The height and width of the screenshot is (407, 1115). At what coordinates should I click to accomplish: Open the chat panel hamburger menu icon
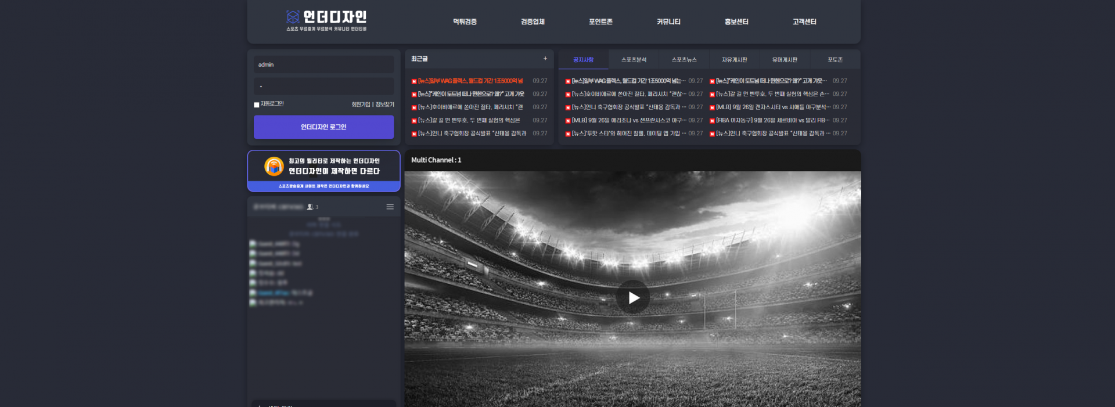pos(390,207)
